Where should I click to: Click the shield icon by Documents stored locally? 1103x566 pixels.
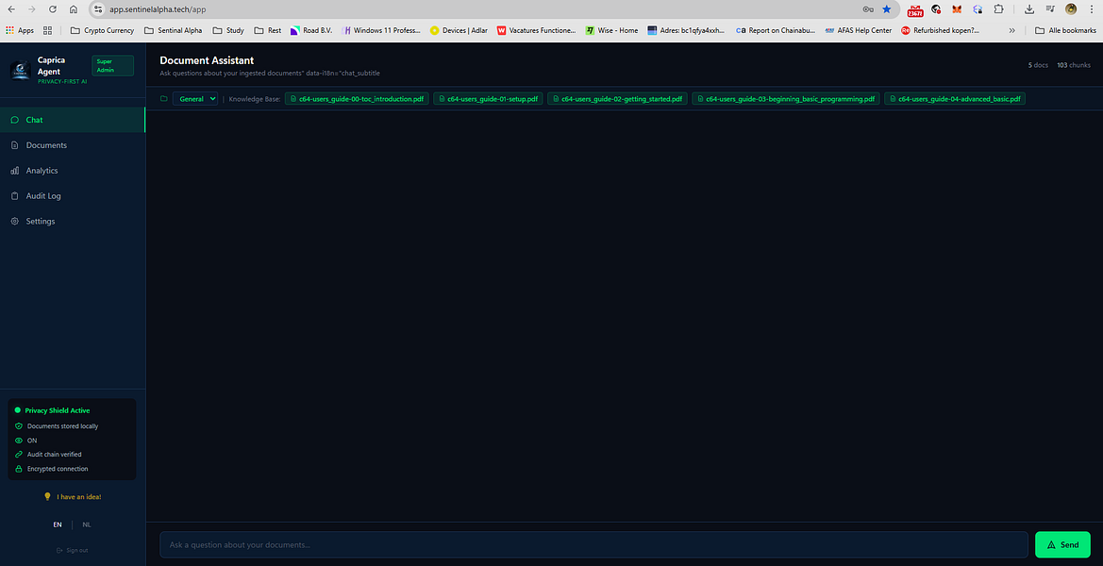point(18,426)
